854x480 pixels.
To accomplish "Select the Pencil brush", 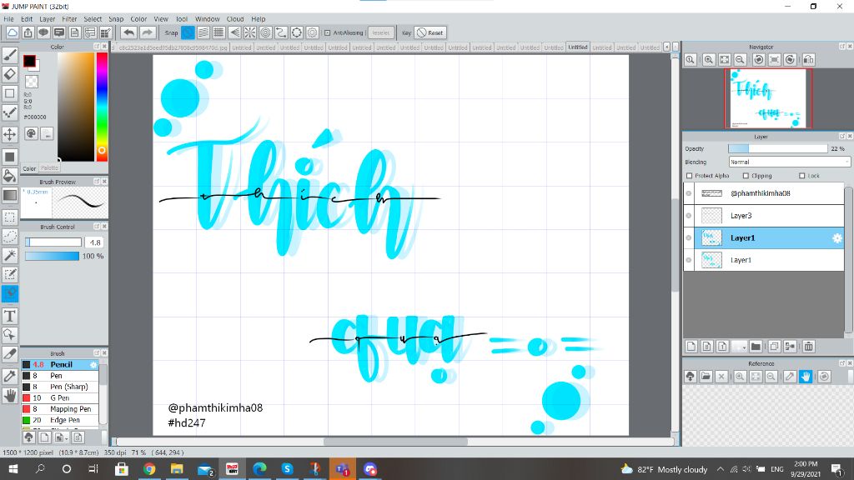I will [x=60, y=365].
